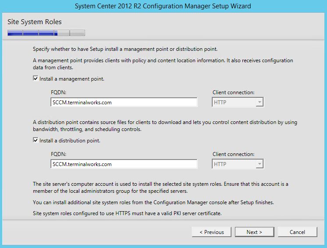
Task: Proceed with the Next button
Action: click(x=254, y=232)
